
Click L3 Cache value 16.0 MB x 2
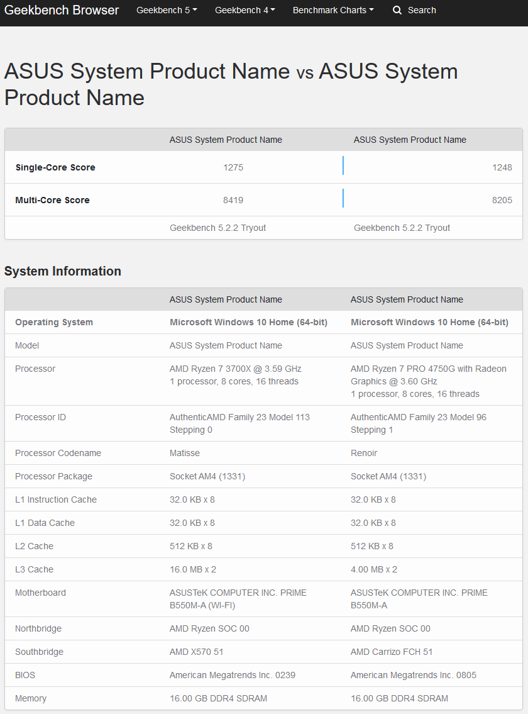click(x=193, y=570)
